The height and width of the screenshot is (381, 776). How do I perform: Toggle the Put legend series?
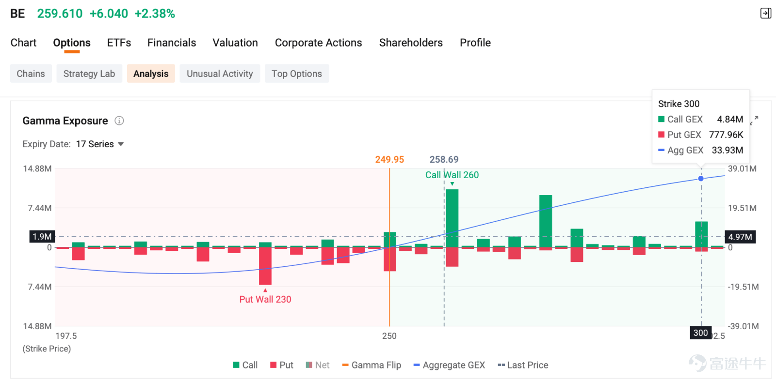pyautogui.click(x=282, y=365)
